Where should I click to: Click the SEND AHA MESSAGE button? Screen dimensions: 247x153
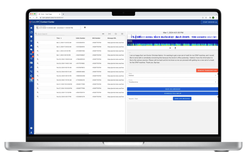pos(182,98)
